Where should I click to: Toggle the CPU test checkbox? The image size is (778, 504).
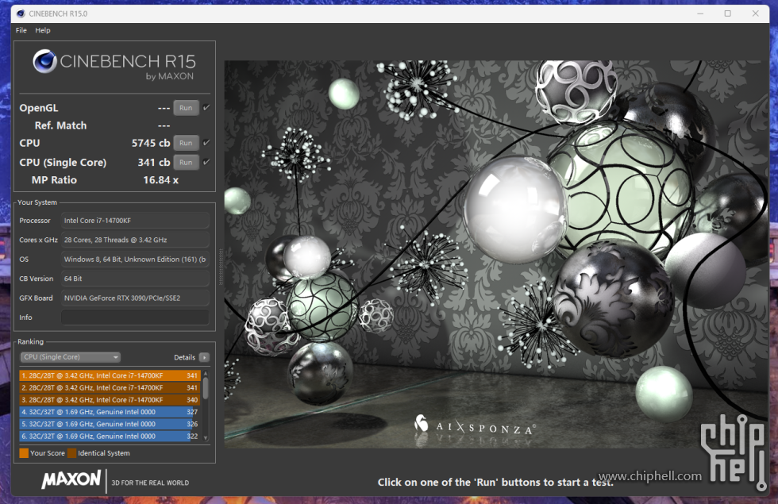tap(206, 142)
